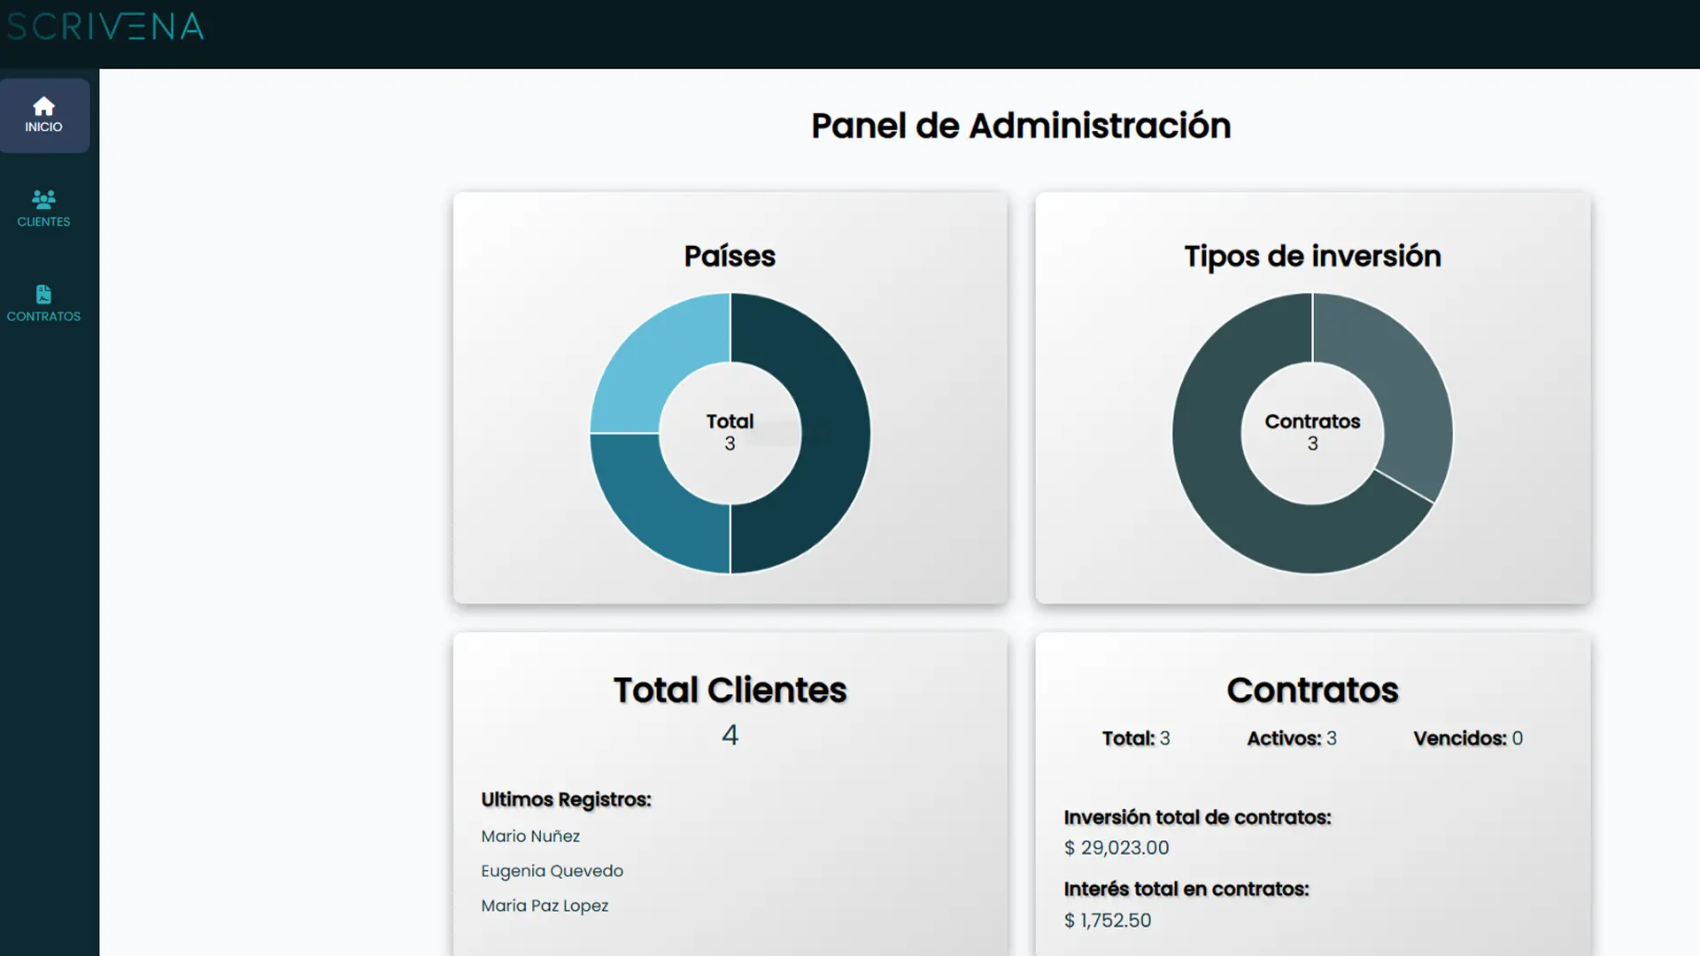Click the Activos contracts count
The width and height of the screenshot is (1700, 956).
[1331, 738]
